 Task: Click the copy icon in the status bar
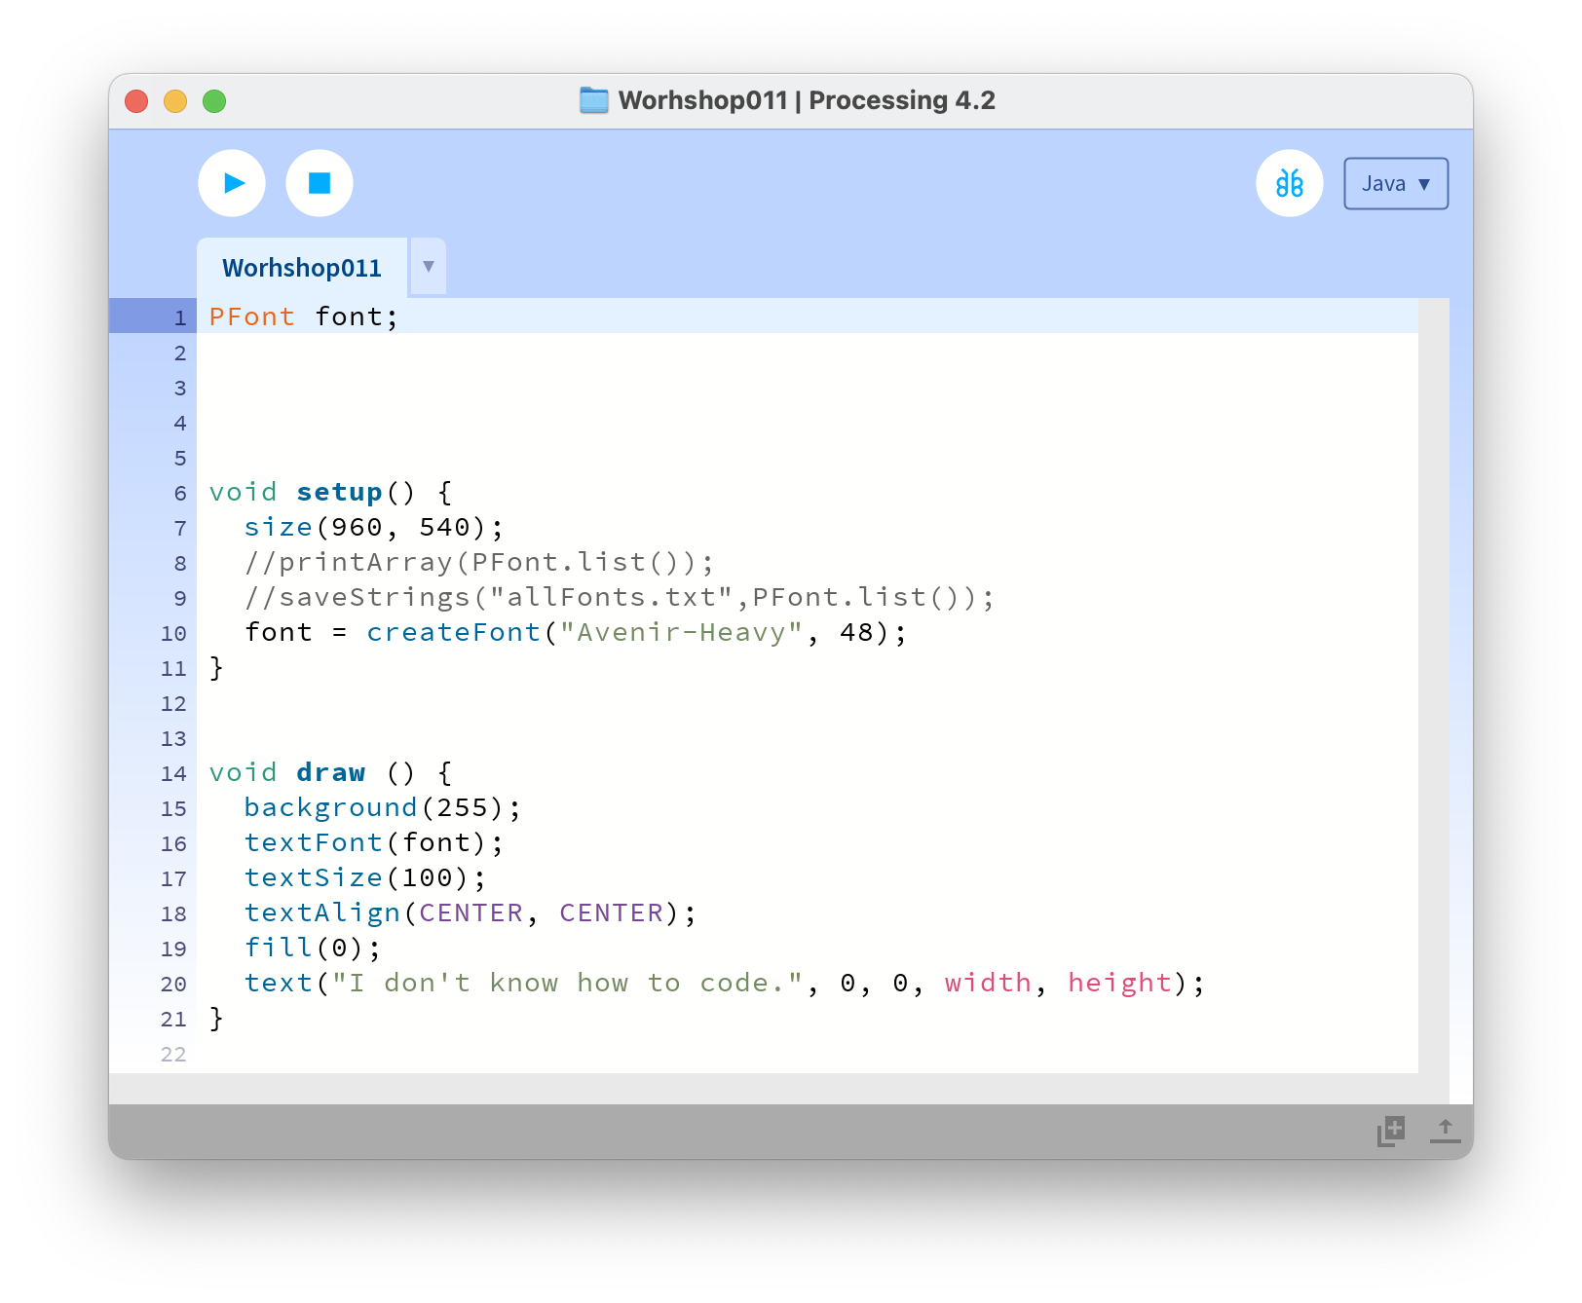[1391, 1131]
